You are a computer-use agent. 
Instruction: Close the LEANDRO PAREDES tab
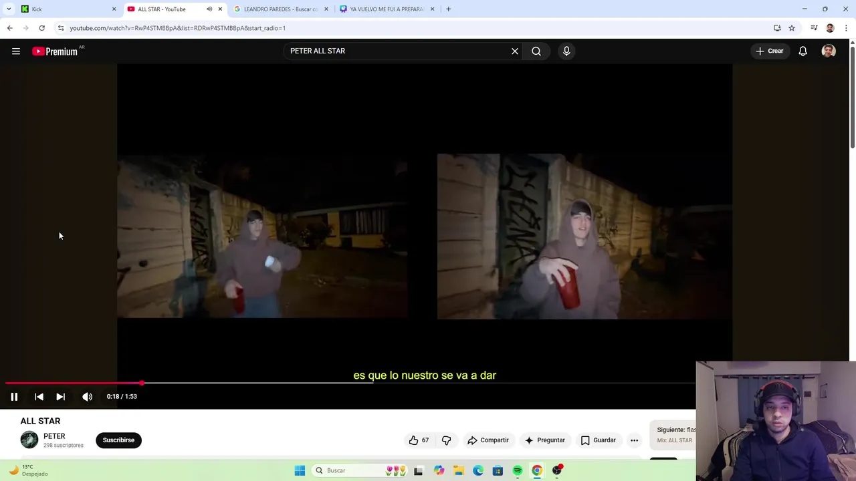point(326,9)
